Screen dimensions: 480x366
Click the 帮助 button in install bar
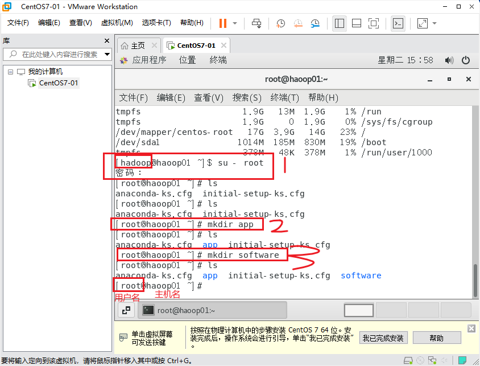click(x=437, y=338)
